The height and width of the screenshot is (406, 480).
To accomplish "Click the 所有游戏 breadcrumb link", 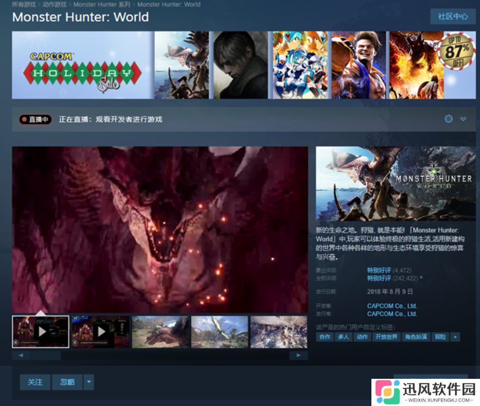I will coord(24,4).
